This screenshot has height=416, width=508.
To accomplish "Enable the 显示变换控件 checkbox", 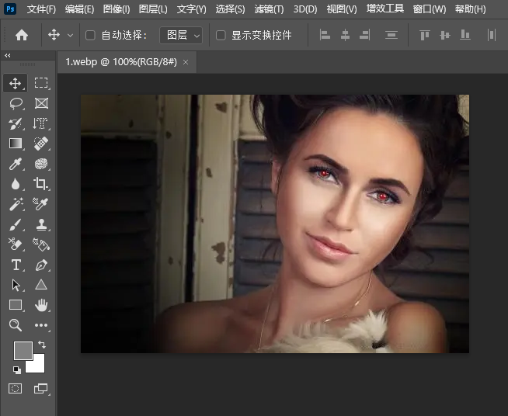I will [221, 35].
